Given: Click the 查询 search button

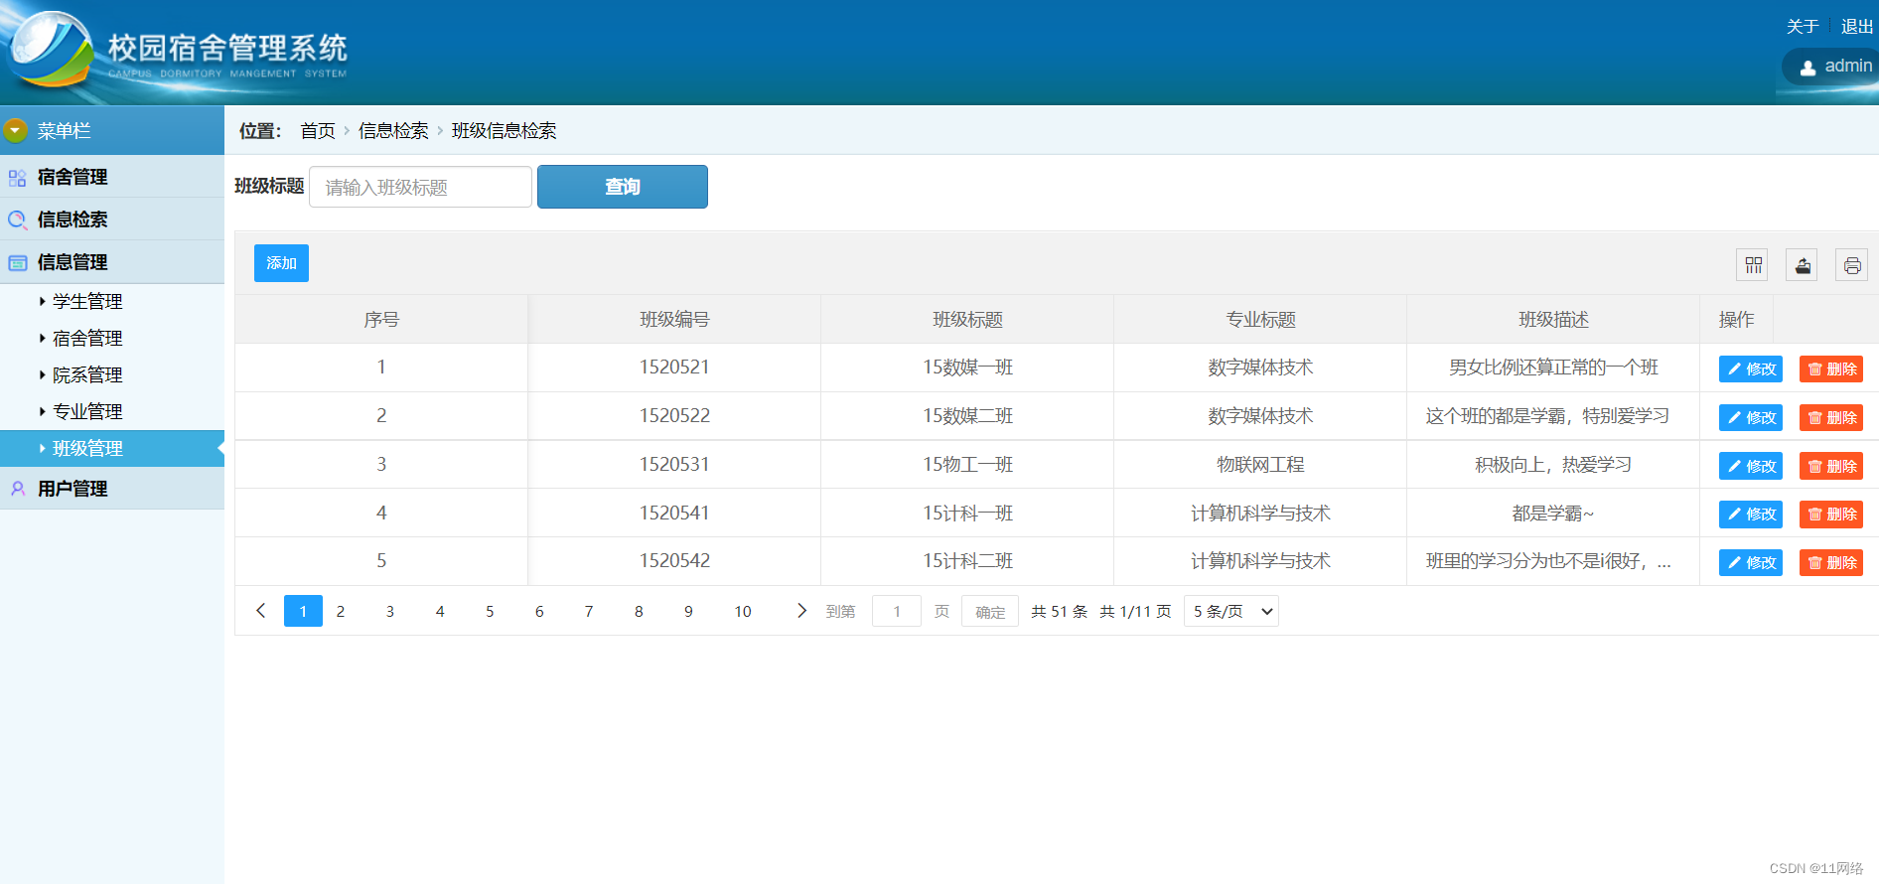Looking at the screenshot, I should (x=622, y=187).
